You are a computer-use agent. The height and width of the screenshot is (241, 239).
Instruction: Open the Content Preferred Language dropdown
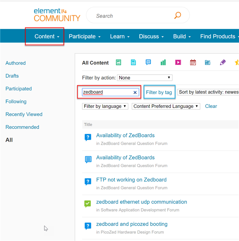pyautogui.click(x=166, y=106)
